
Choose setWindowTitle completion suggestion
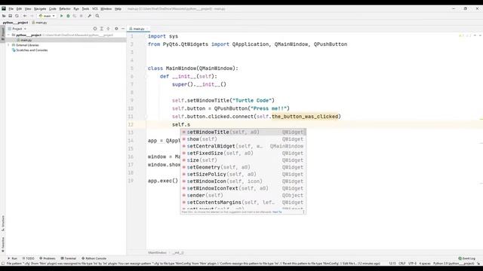[x=243, y=132]
